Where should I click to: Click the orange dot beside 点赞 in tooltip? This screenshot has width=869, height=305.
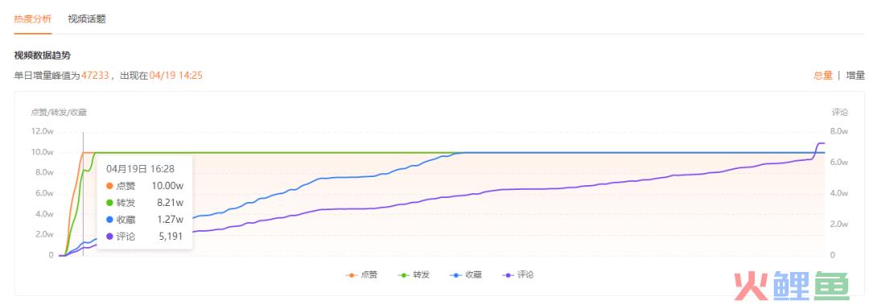coord(109,186)
